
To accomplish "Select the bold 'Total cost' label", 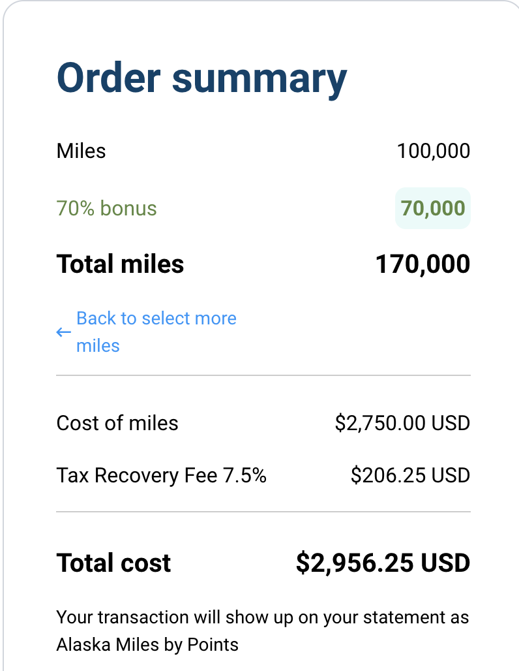I will tap(113, 563).
